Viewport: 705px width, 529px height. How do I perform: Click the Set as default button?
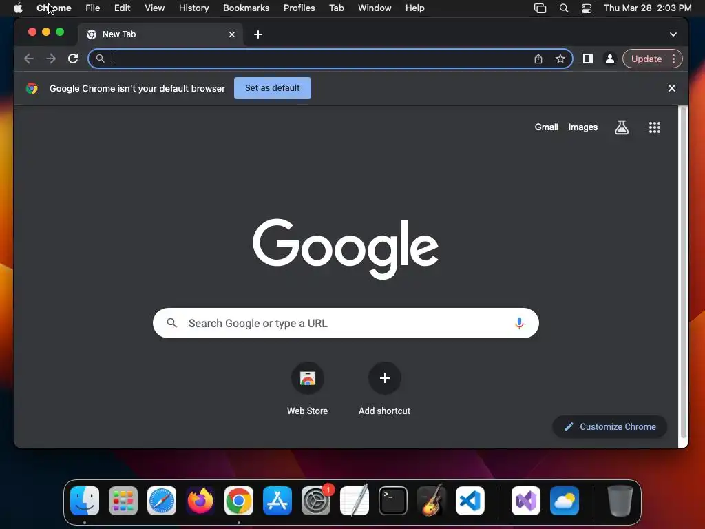[x=273, y=88]
